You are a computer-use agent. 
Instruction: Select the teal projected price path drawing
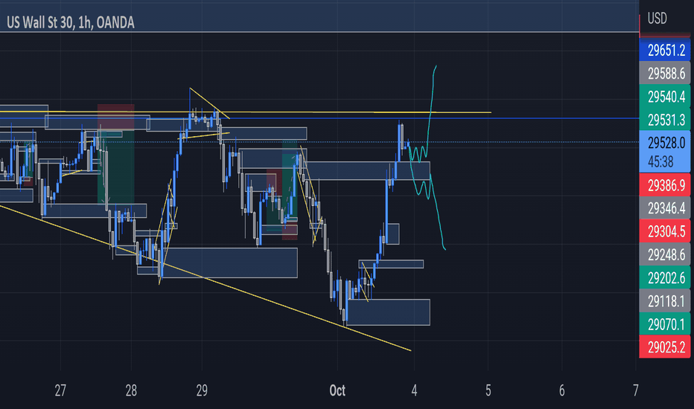click(426, 157)
